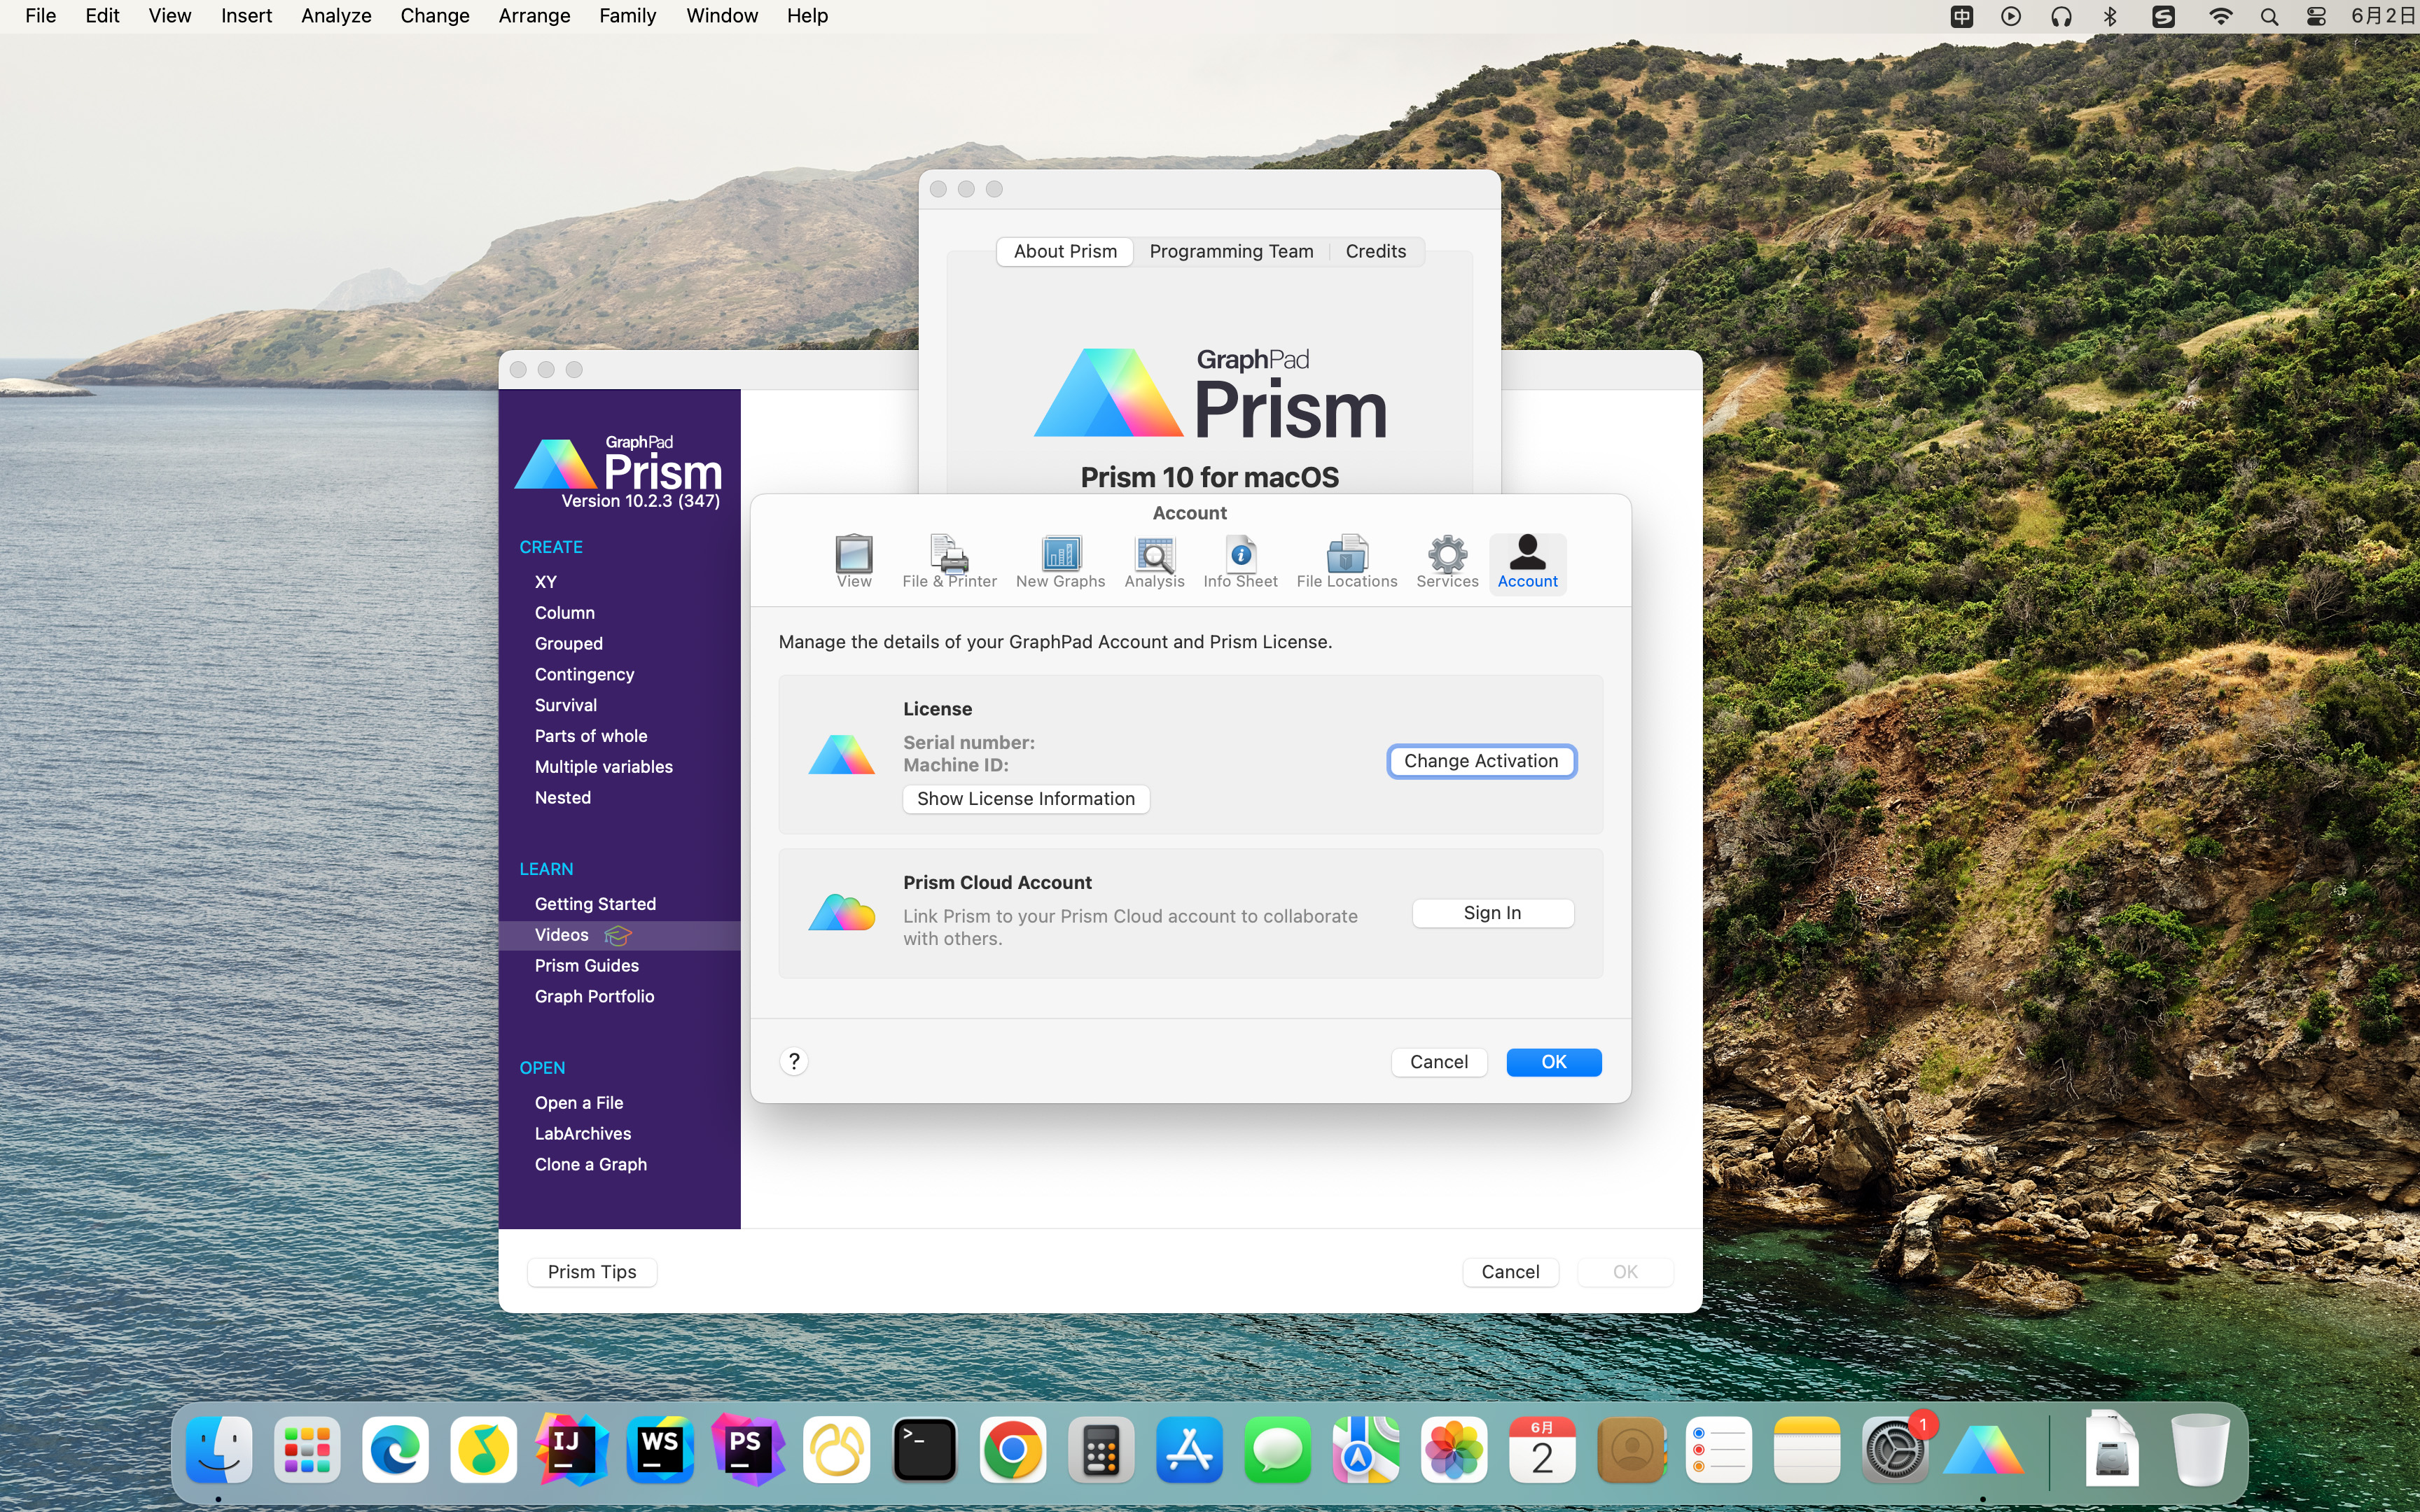Select Multiple variables in sidebar
The image size is (2420, 1512).
603,767
